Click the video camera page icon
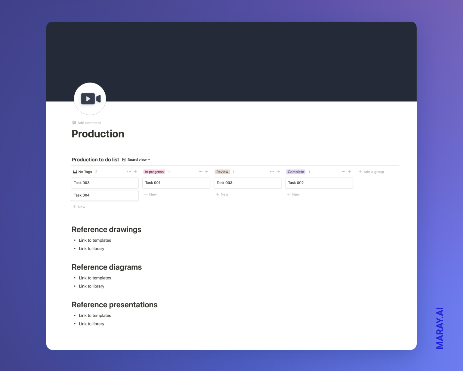 pos(90,99)
